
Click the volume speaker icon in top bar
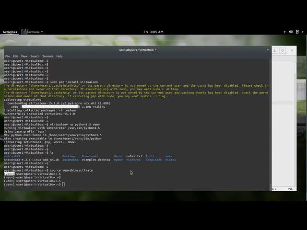point(291,32)
